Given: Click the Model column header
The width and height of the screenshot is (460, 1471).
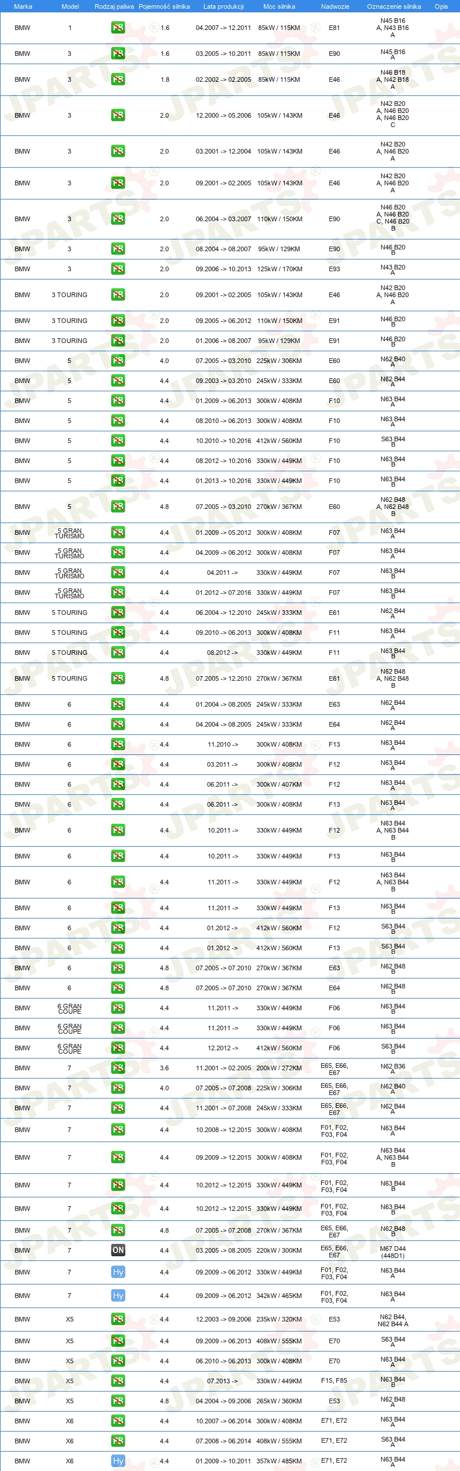Looking at the screenshot, I should tap(71, 6).
